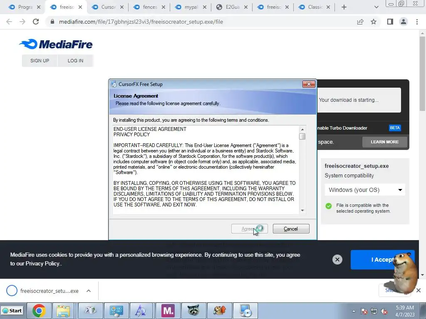Open a new tab with the plus button

pos(344,7)
